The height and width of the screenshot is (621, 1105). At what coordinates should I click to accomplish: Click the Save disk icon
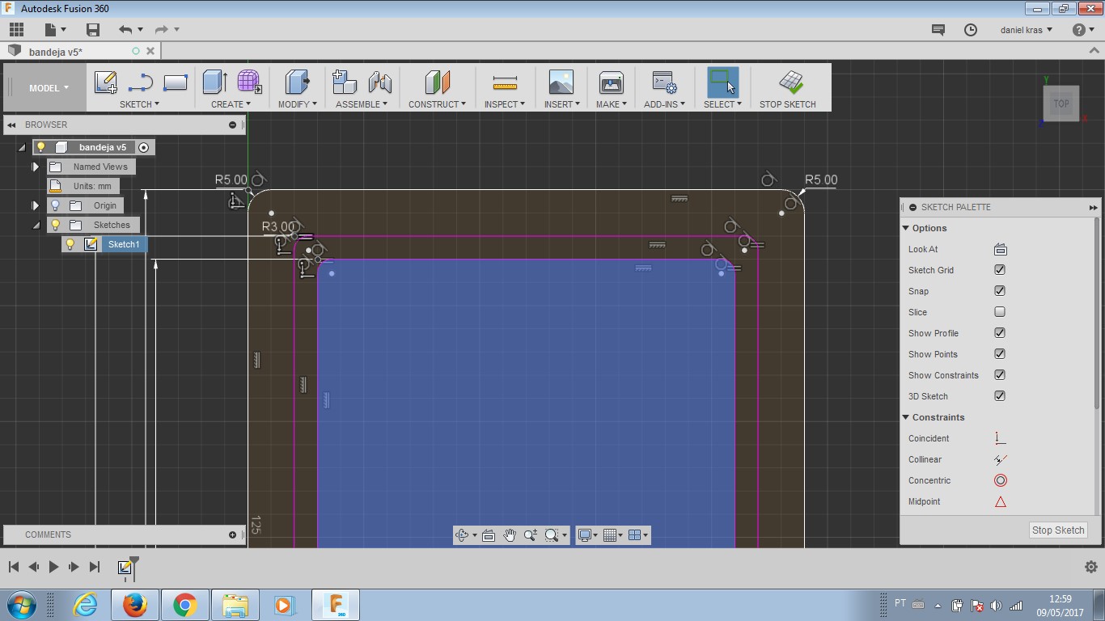point(93,30)
